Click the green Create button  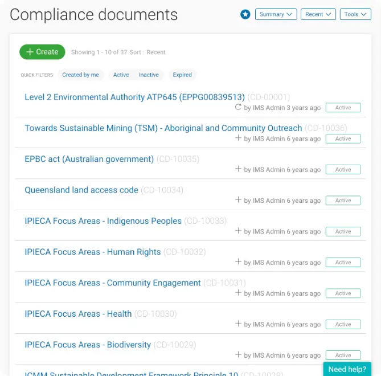[x=42, y=52]
